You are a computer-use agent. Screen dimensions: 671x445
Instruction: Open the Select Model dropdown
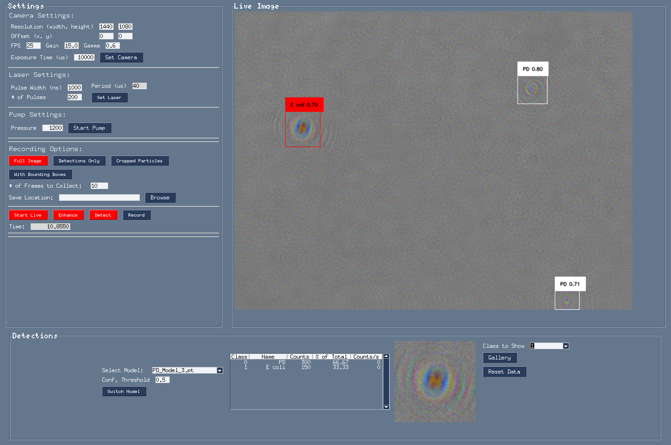219,370
